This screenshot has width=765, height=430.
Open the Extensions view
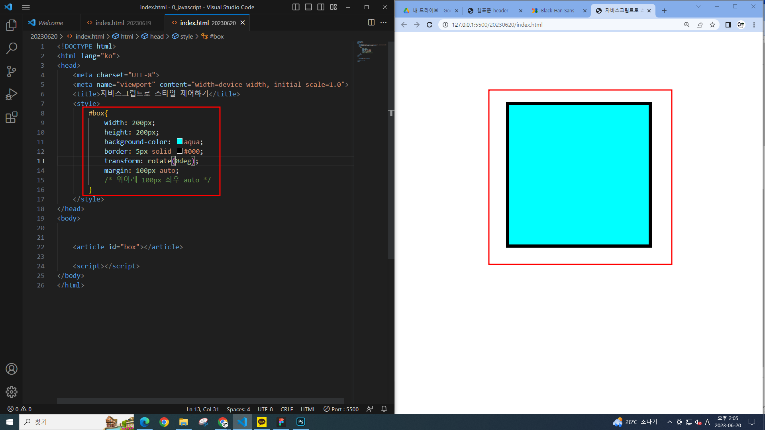[12, 117]
